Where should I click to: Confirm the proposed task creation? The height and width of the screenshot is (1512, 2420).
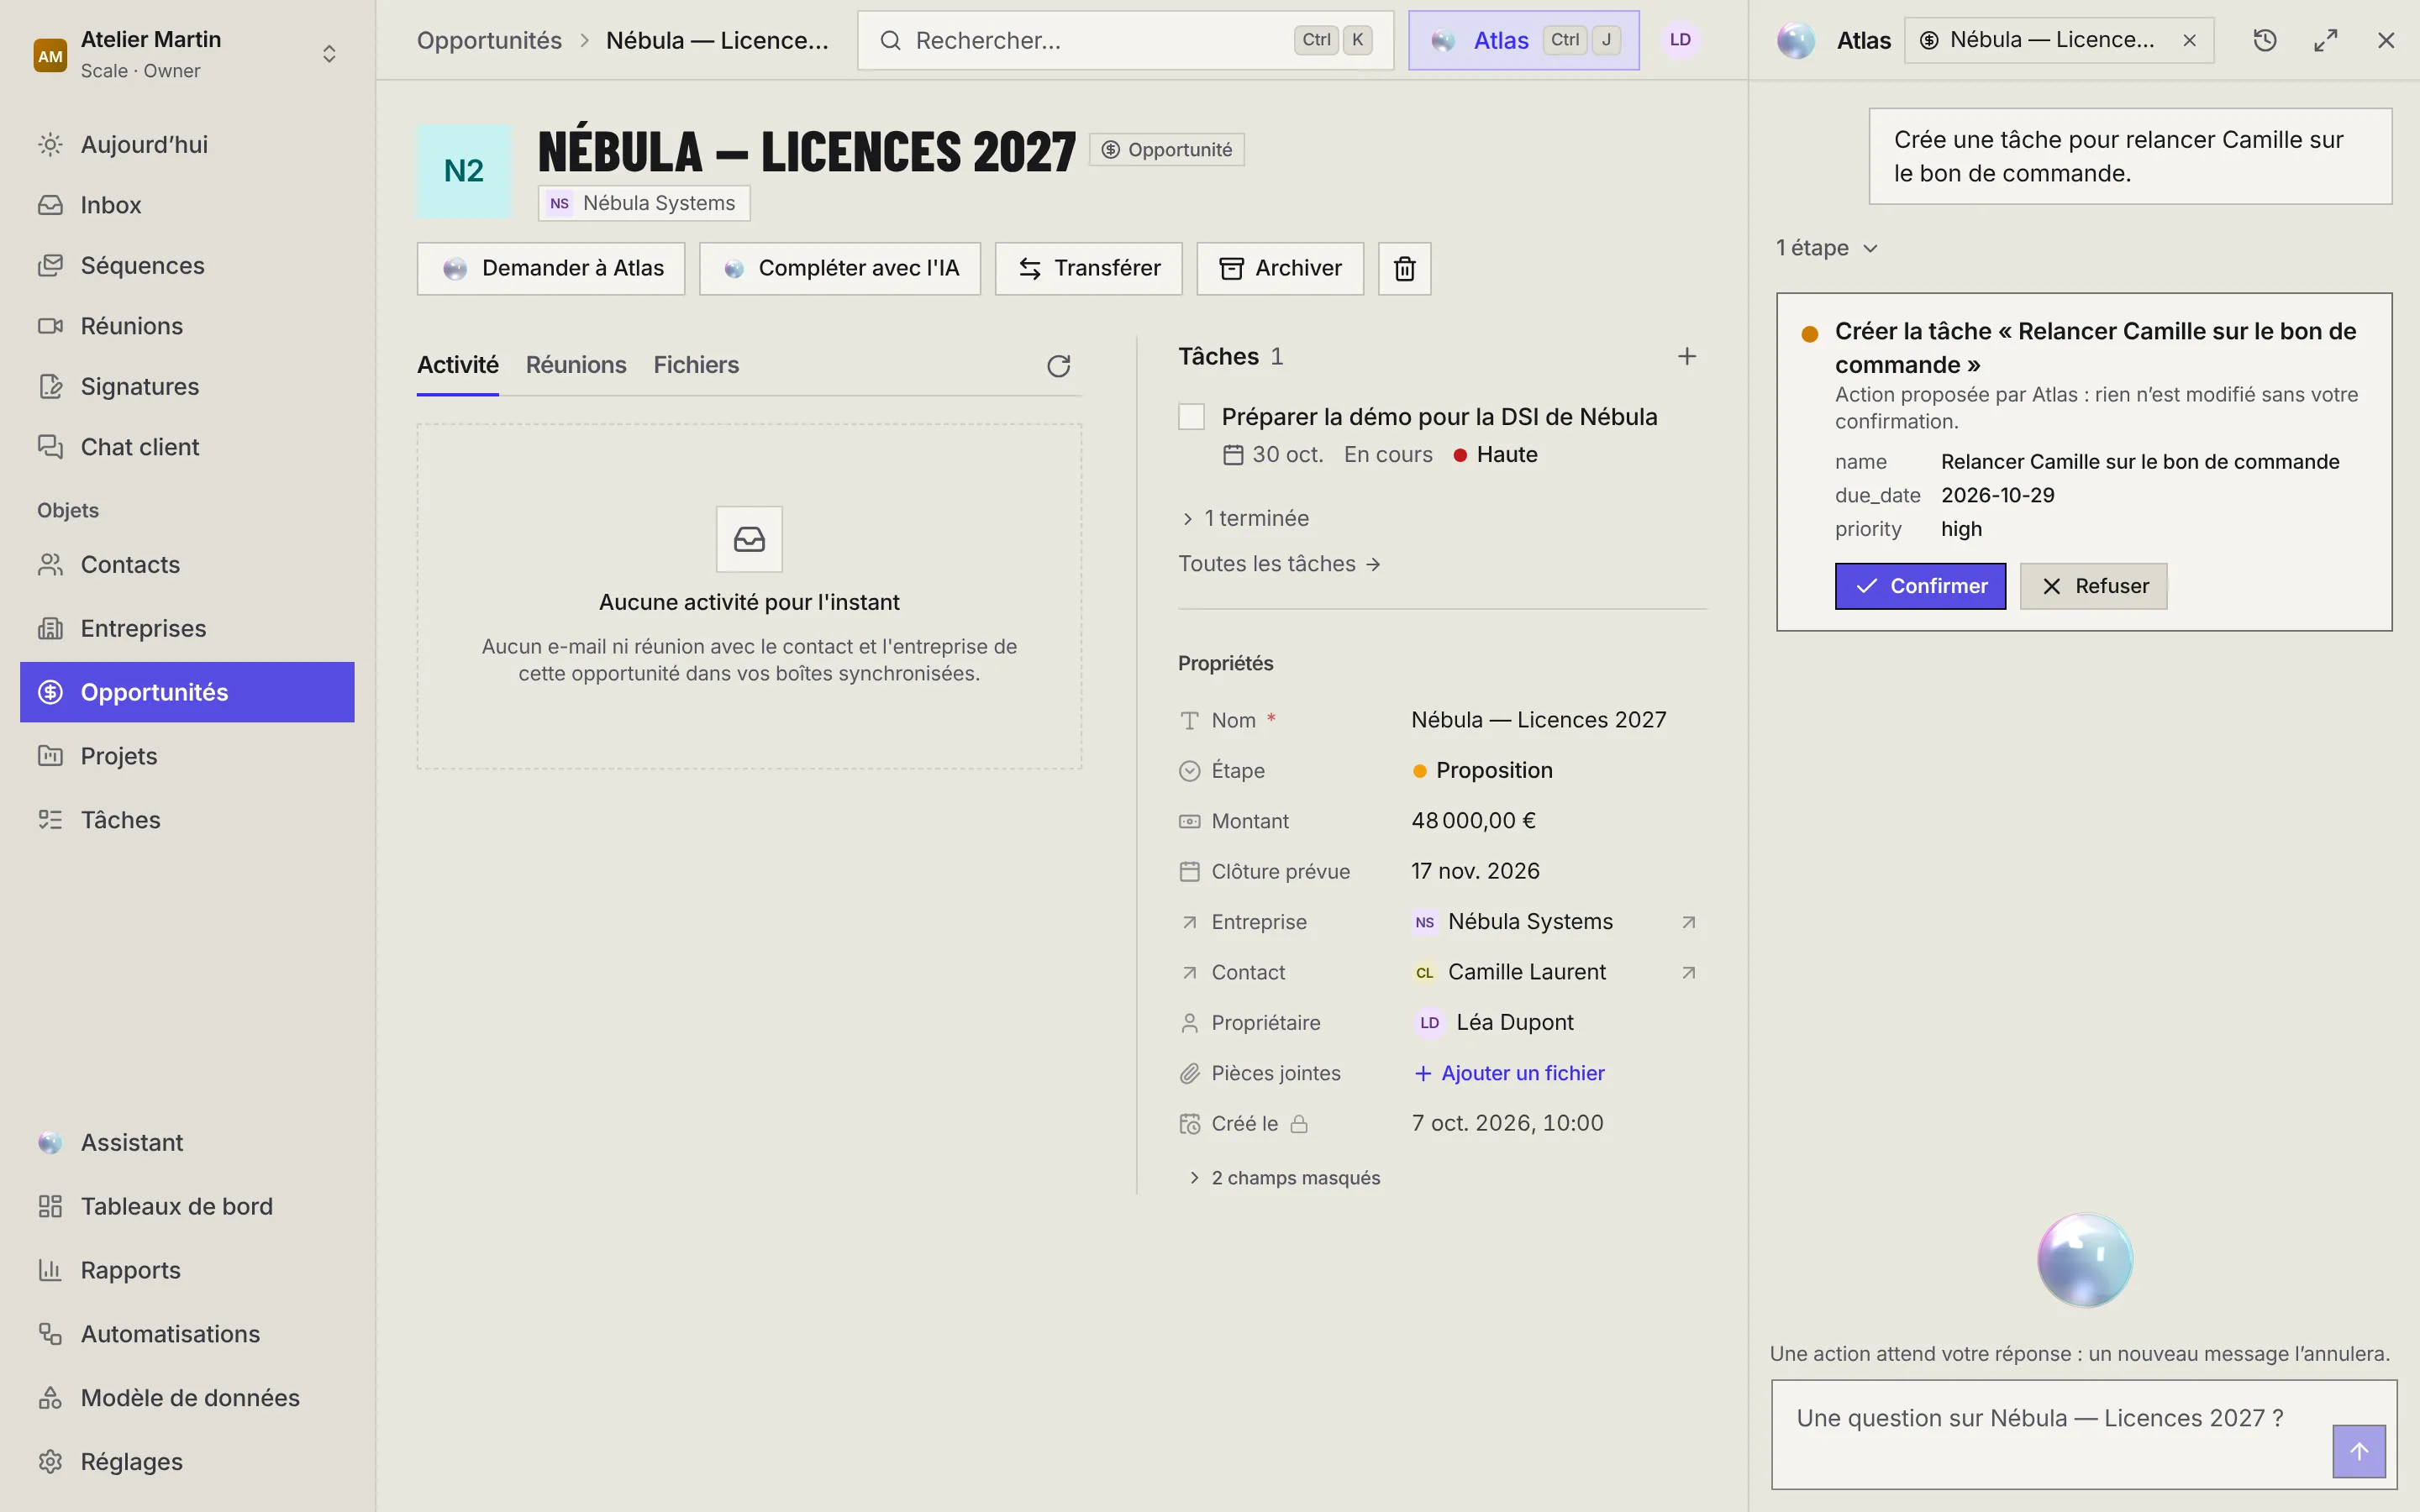pyautogui.click(x=1920, y=586)
